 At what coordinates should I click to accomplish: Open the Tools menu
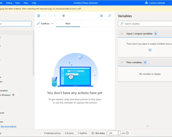[x=17, y=3]
